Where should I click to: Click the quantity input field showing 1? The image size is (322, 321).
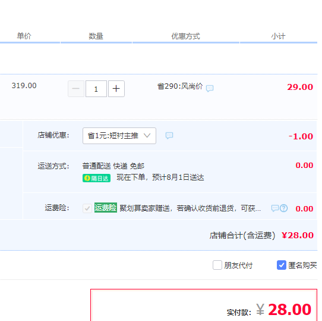click(x=96, y=89)
